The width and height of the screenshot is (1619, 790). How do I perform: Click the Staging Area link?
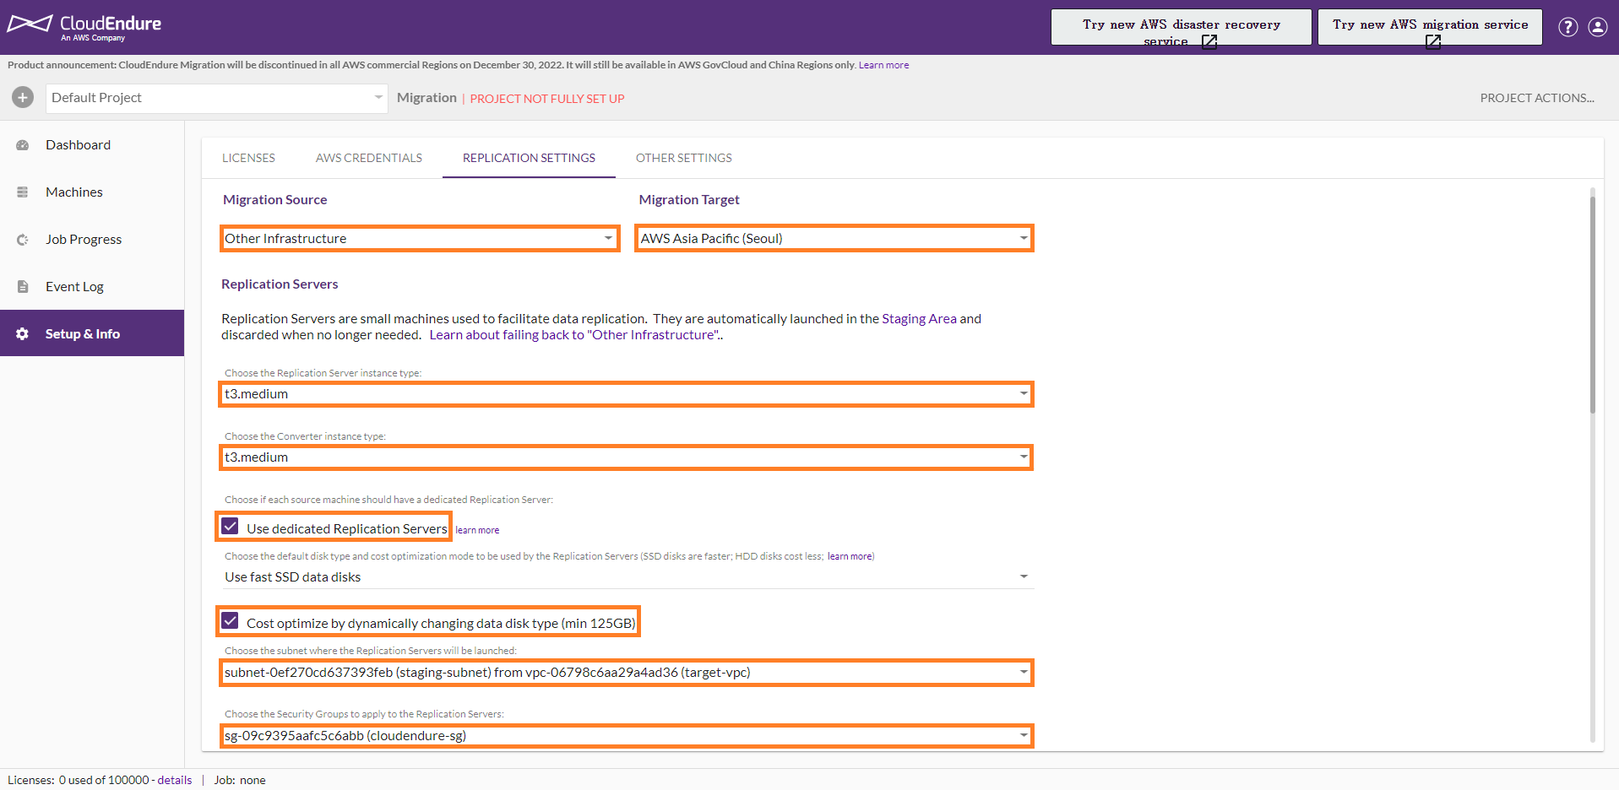coord(919,319)
